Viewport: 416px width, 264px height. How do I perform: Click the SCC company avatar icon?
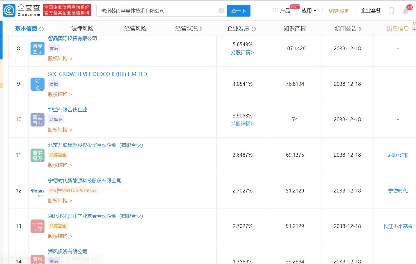tap(38, 84)
